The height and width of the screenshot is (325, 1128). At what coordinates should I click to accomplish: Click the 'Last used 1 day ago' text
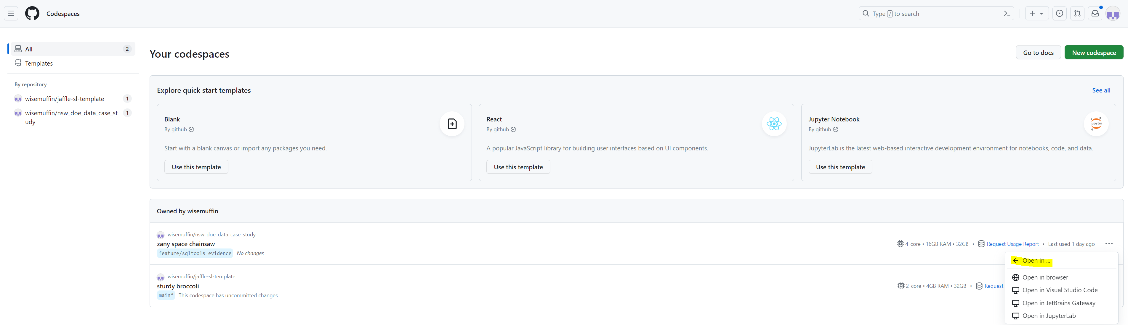coord(1071,244)
